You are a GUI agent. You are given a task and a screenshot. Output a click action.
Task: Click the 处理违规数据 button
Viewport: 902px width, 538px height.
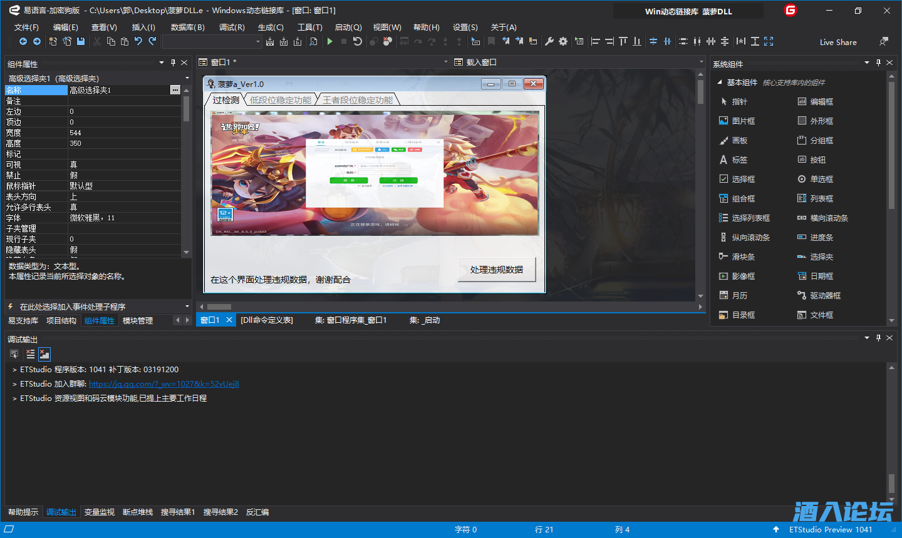click(497, 270)
